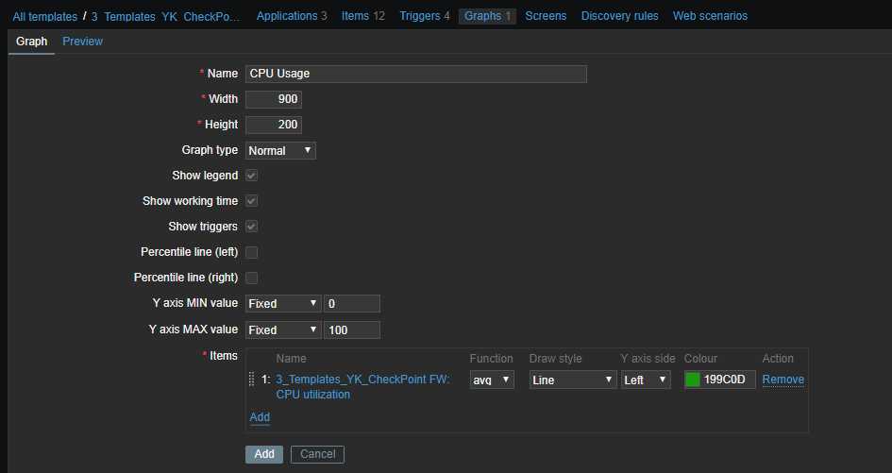
Task: Toggle the Show triggers checkbox
Action: (251, 227)
